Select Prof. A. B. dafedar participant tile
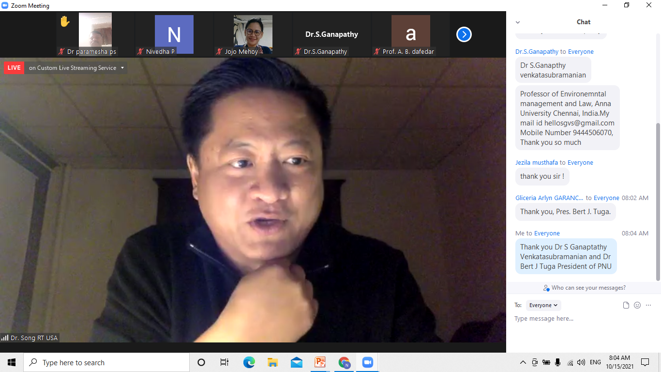This screenshot has width=661, height=372. (x=411, y=34)
